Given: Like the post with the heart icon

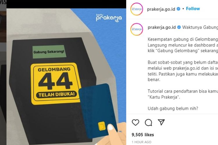Looking at the screenshot, I should (135, 122).
